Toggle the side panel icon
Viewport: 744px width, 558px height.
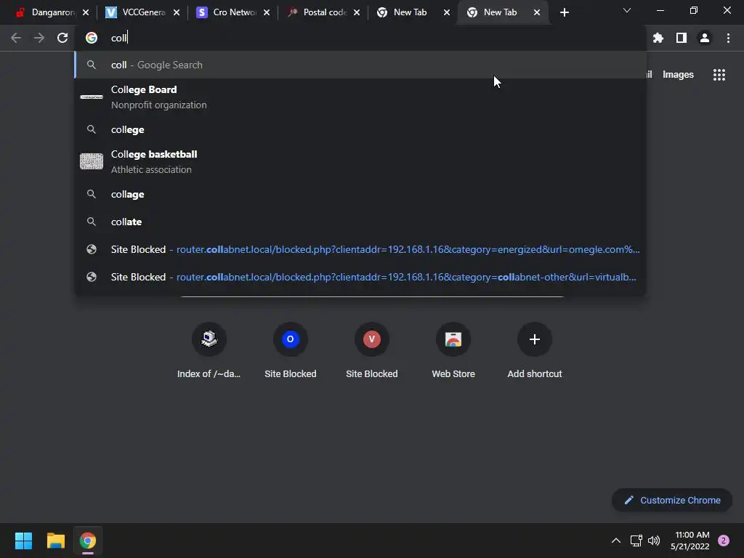(682, 38)
